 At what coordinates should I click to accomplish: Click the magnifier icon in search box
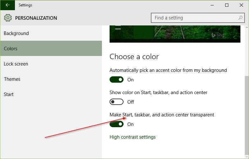pos(240,18)
